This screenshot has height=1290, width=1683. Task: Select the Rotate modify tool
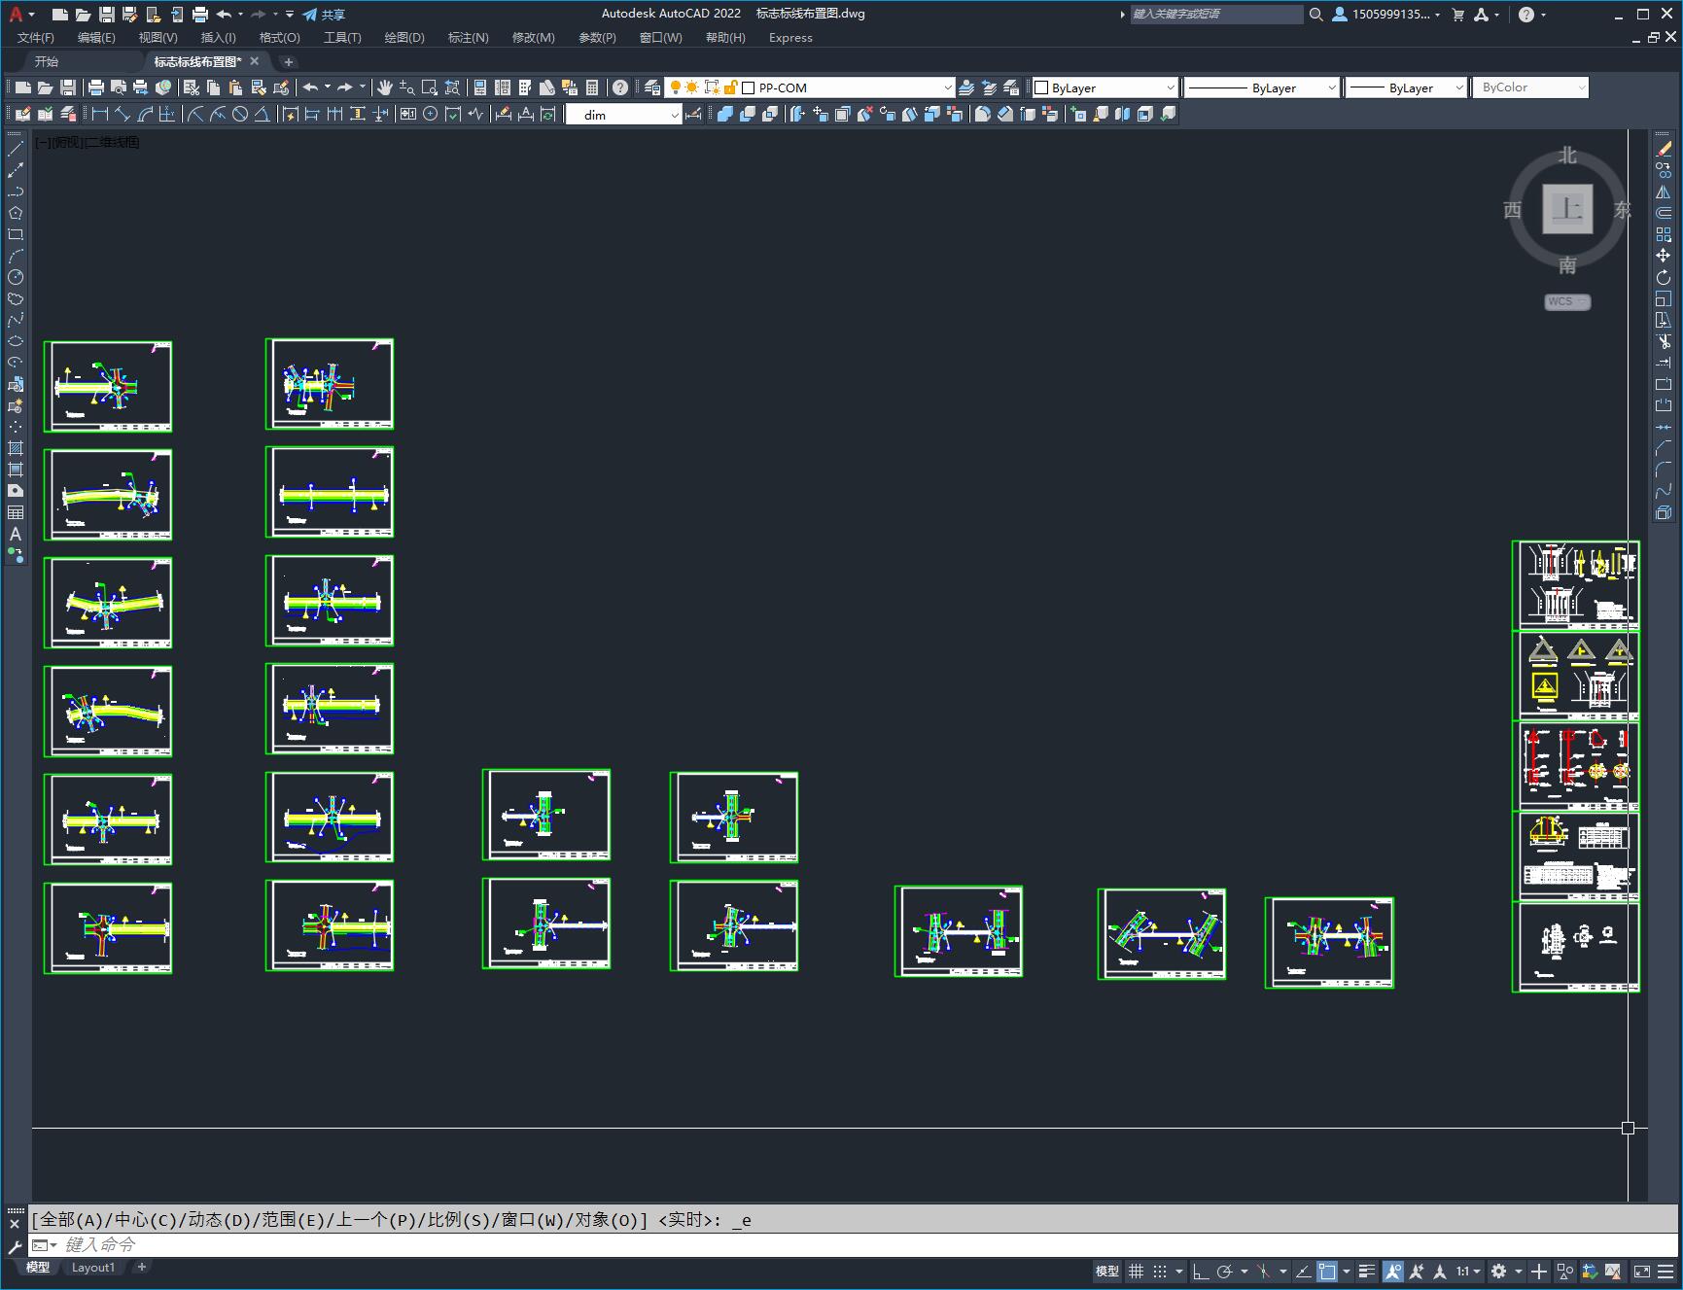coord(1664,277)
